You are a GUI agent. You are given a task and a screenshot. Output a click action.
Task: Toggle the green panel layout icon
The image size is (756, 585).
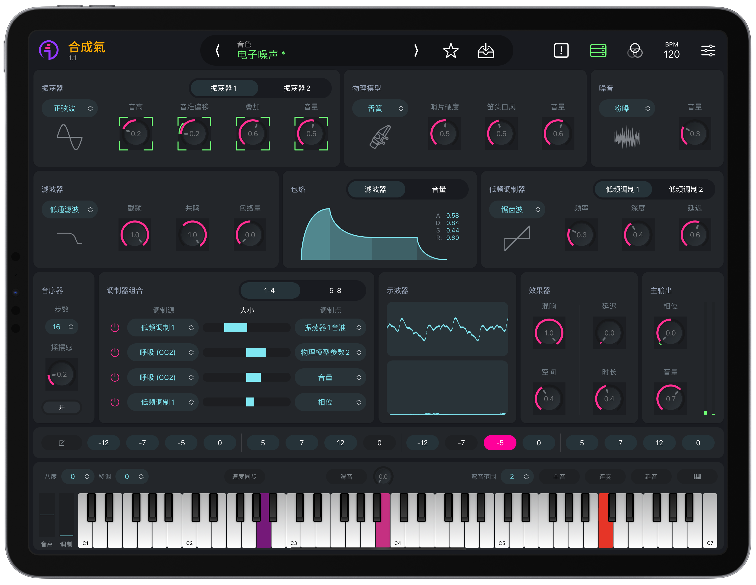pyautogui.click(x=598, y=51)
